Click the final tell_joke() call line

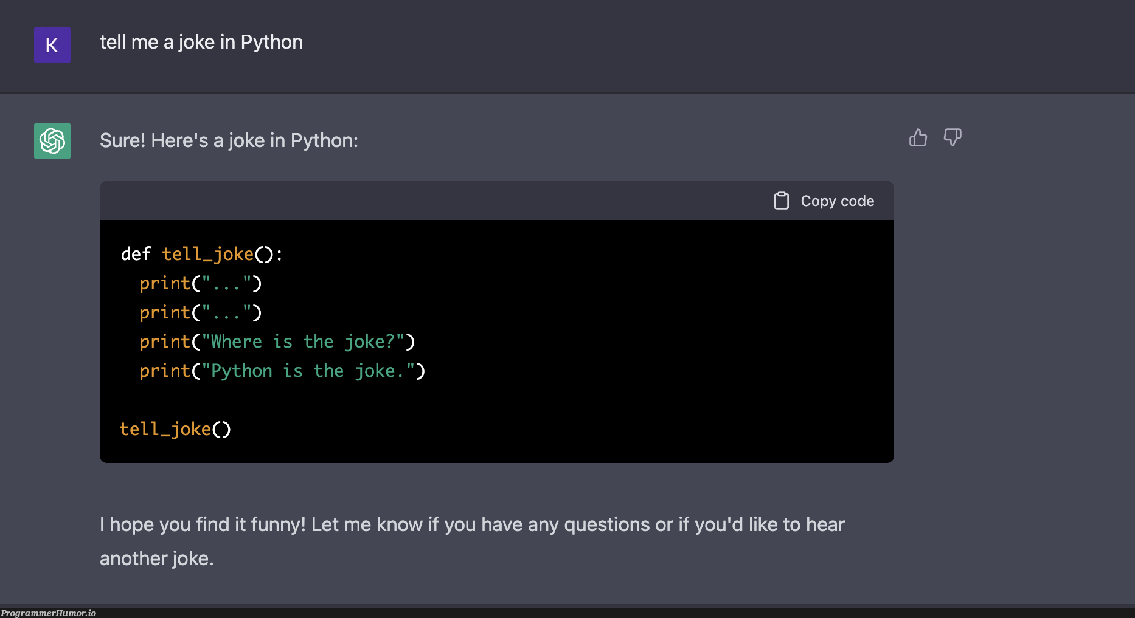175,429
